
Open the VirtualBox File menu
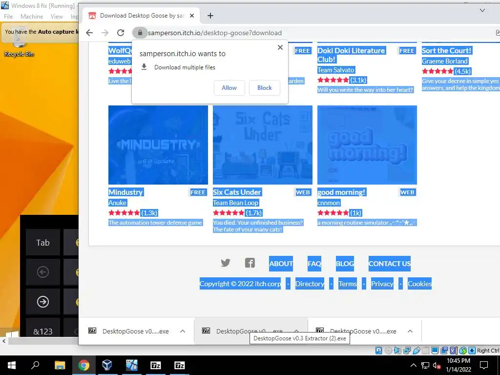8,17
